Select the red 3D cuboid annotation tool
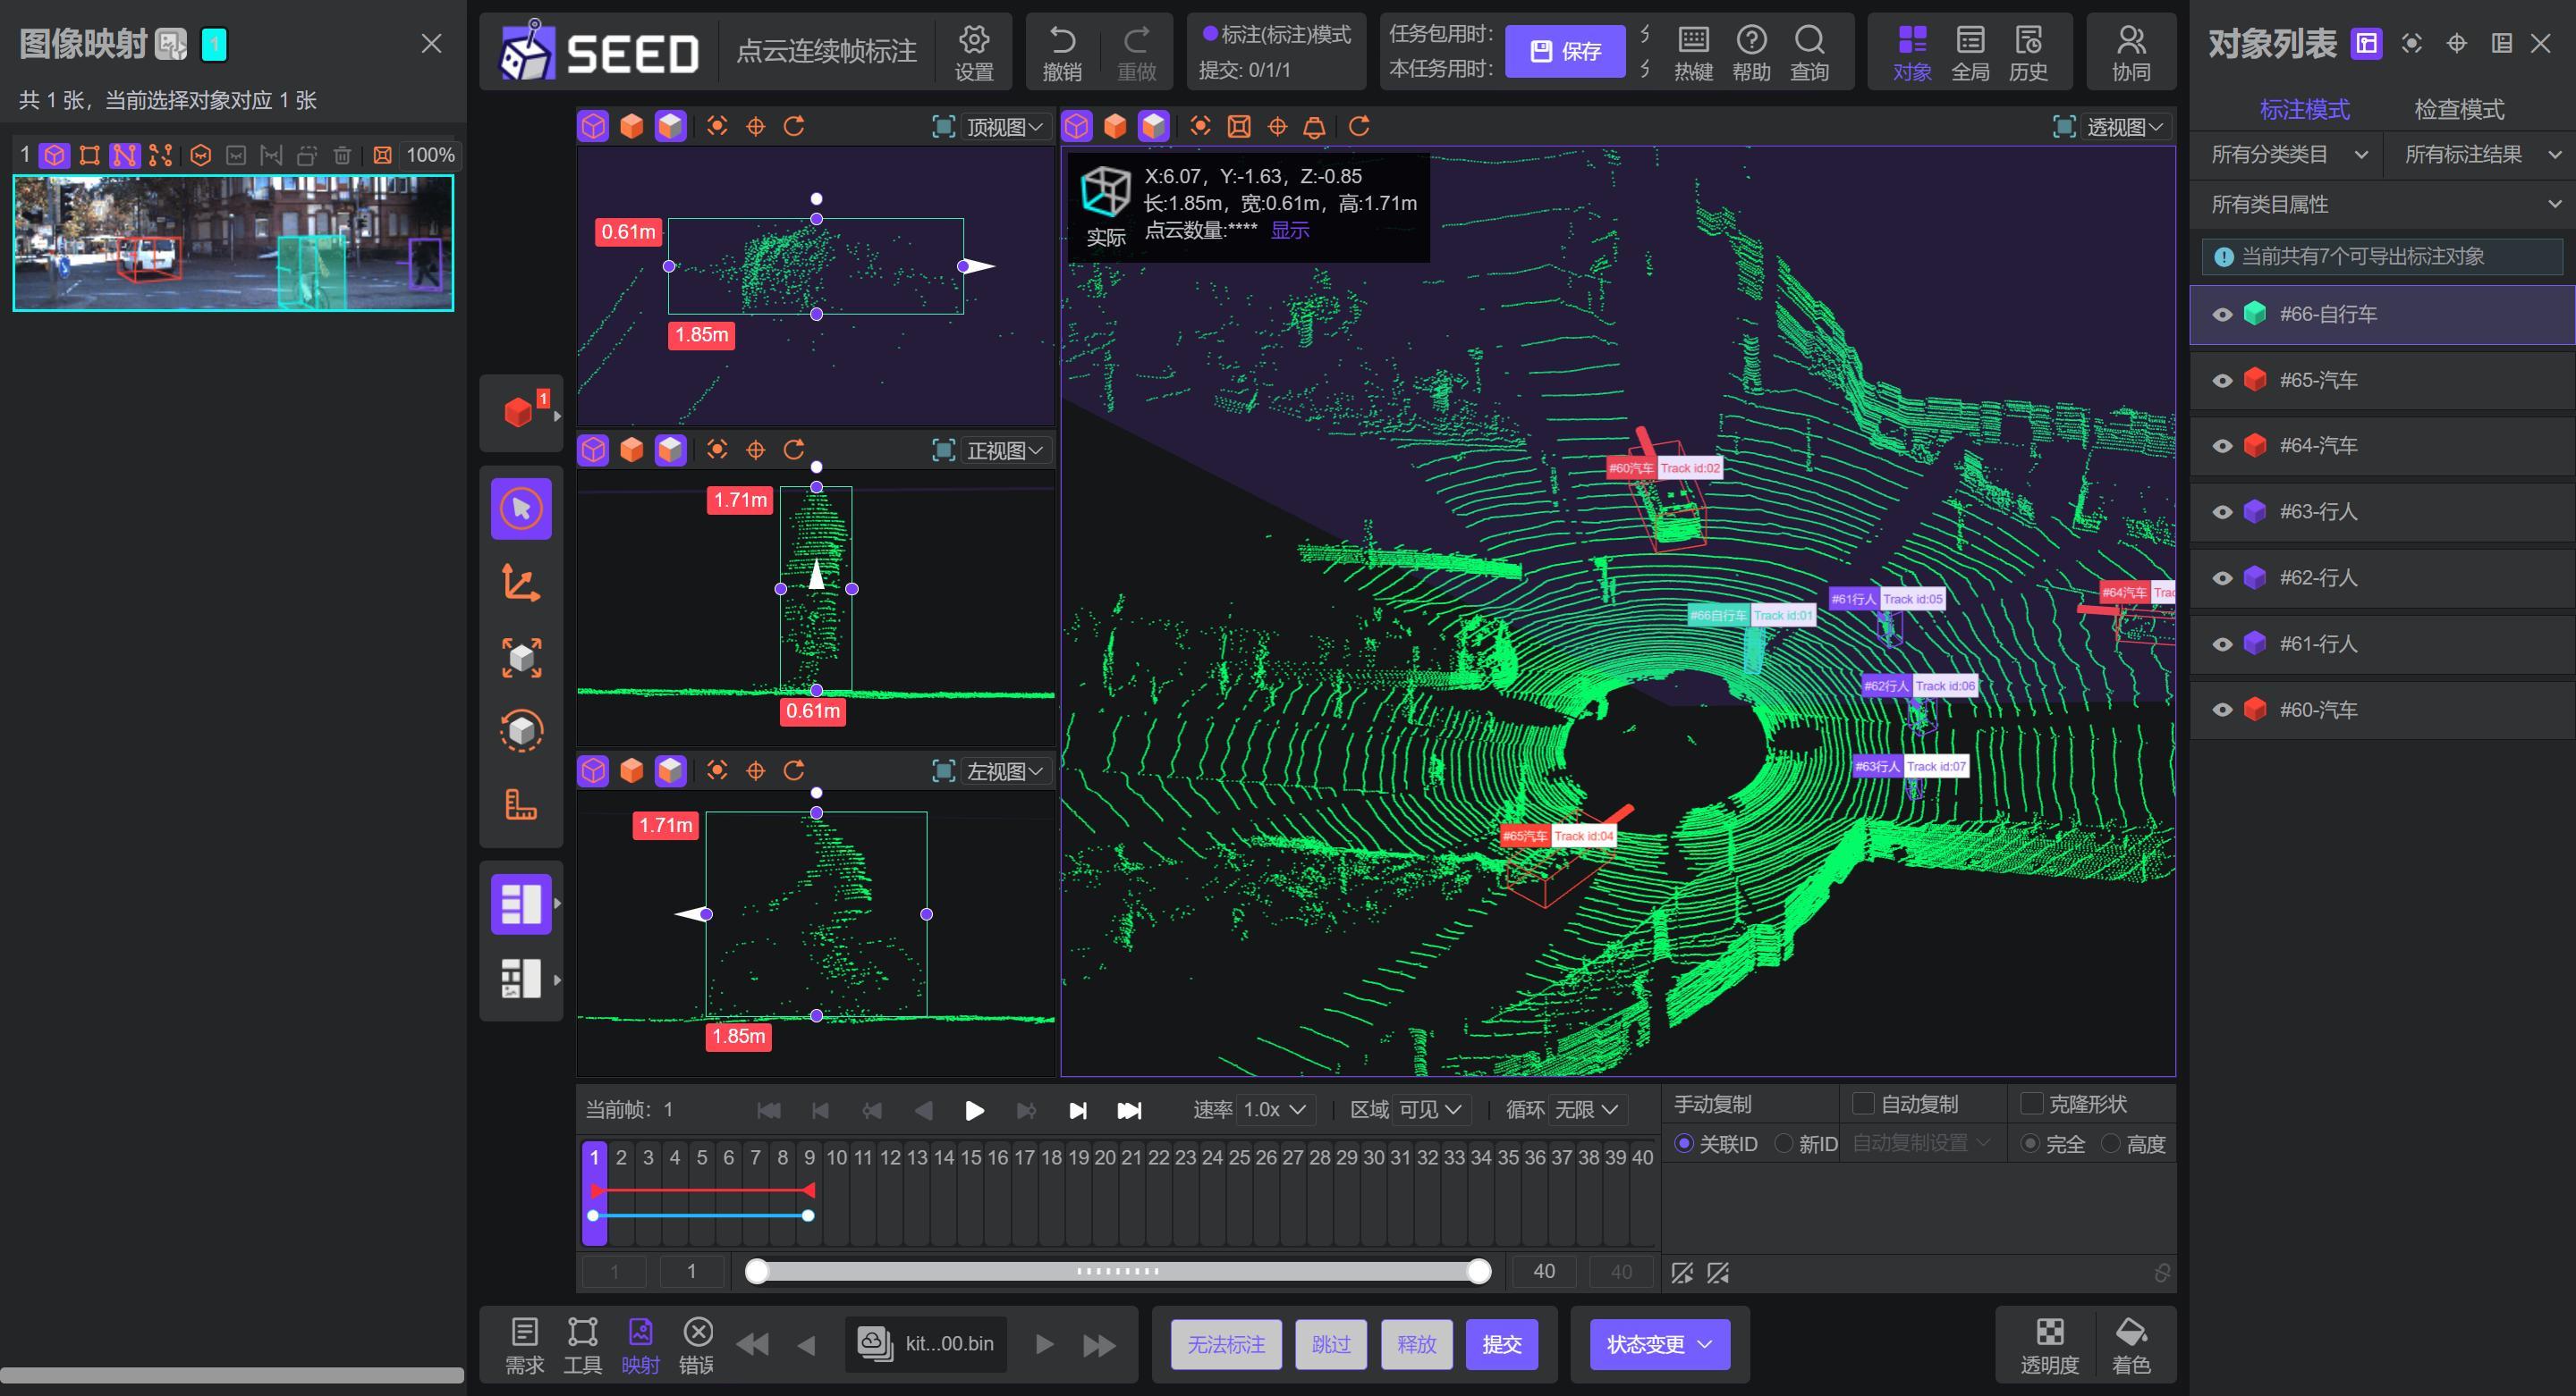This screenshot has height=1396, width=2576. 518,412
